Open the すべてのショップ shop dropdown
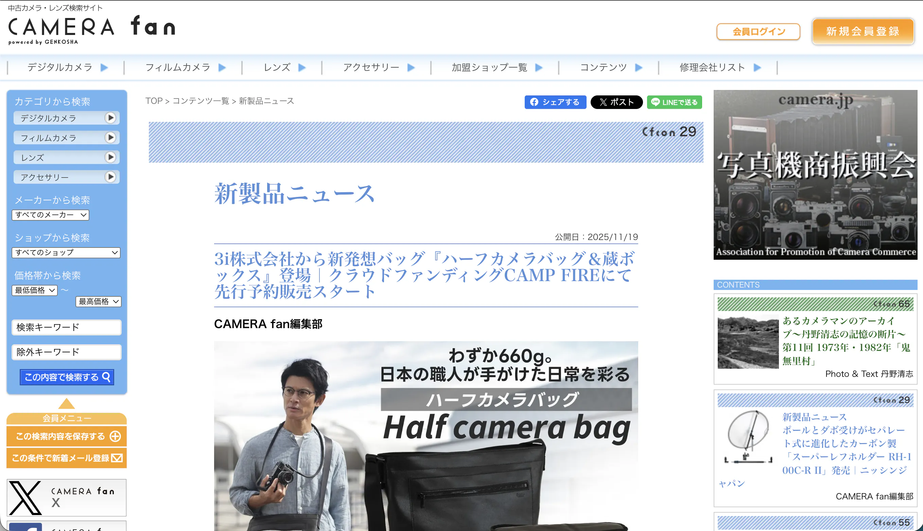 point(66,252)
